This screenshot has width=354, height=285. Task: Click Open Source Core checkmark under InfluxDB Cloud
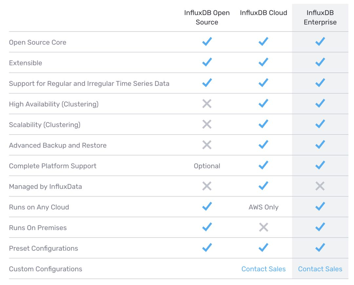[264, 42]
